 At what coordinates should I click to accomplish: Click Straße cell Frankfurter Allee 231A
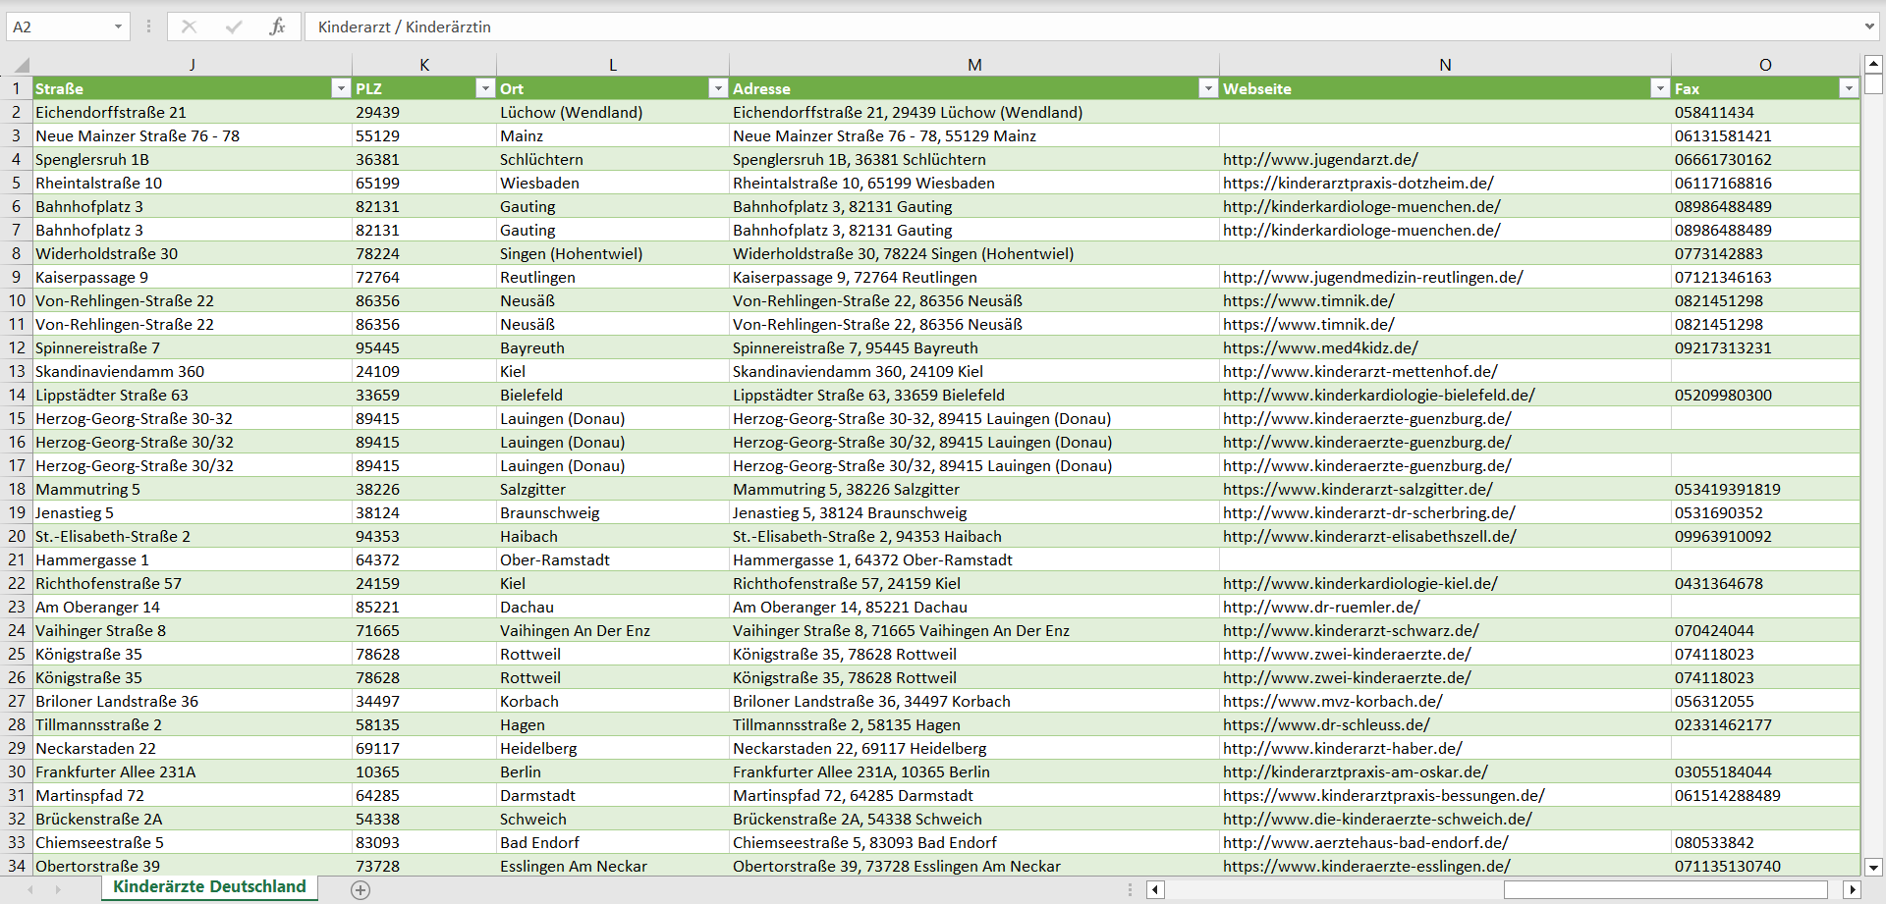(193, 771)
